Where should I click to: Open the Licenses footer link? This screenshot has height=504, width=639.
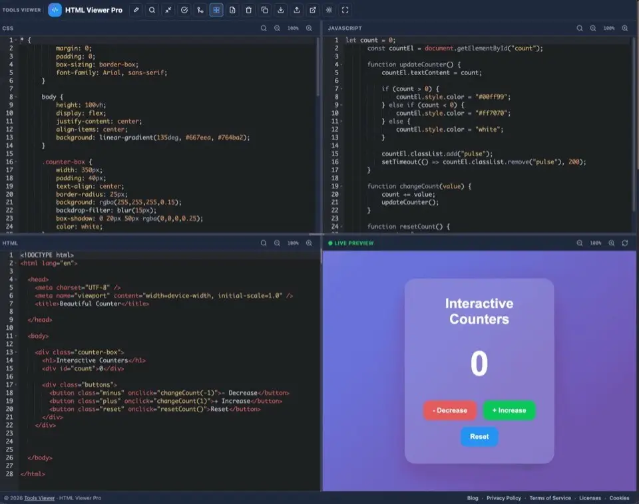(590, 498)
